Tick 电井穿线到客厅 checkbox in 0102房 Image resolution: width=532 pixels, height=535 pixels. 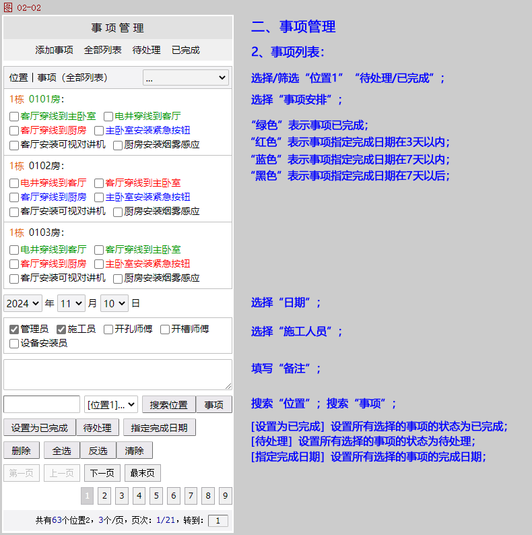tap(14, 183)
